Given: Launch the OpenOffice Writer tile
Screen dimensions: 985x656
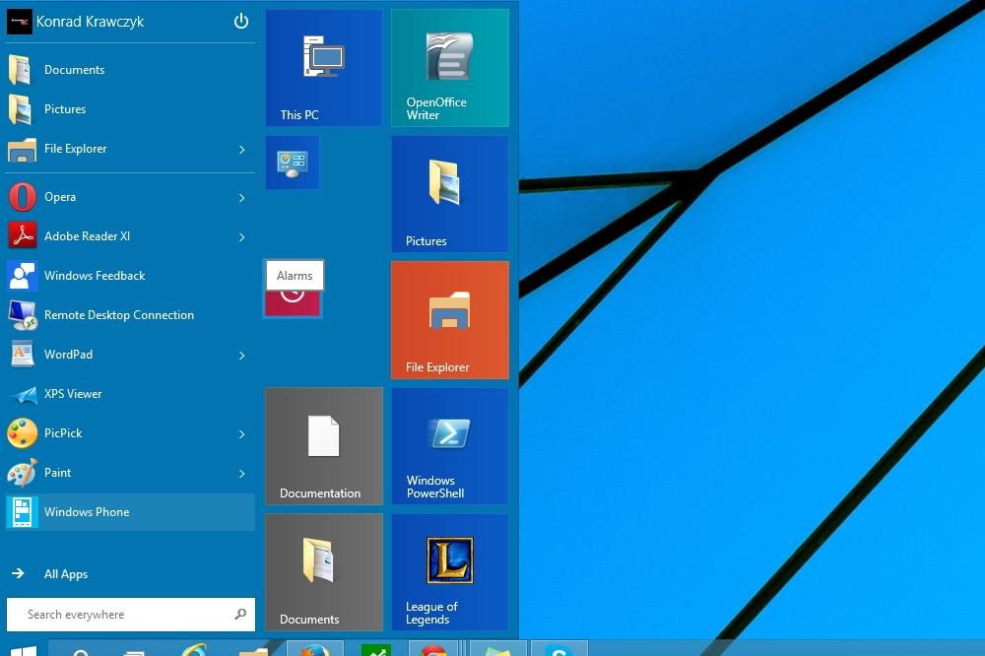Looking at the screenshot, I should tap(450, 68).
